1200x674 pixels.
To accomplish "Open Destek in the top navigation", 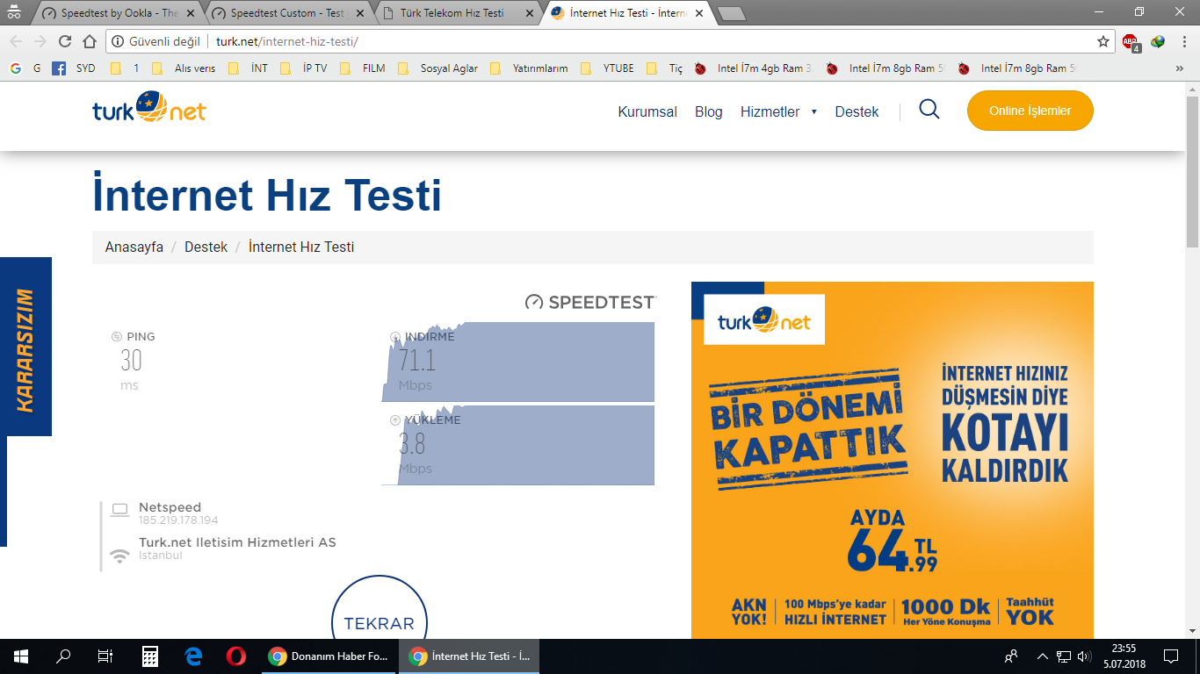I will [x=857, y=111].
